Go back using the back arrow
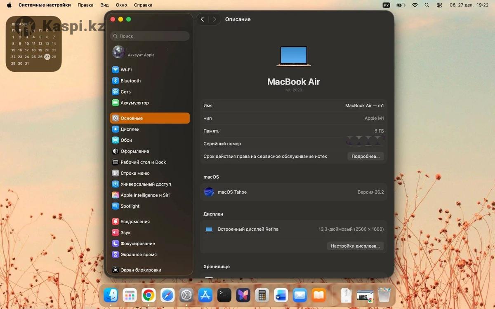The height and width of the screenshot is (309, 495). click(x=203, y=19)
